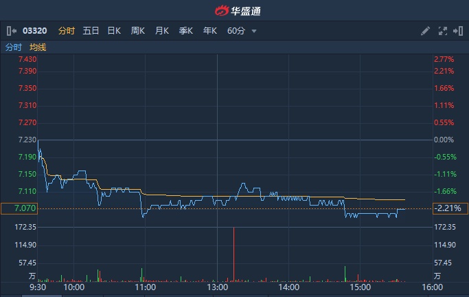Click the 7.110 price axis label

tap(27, 191)
